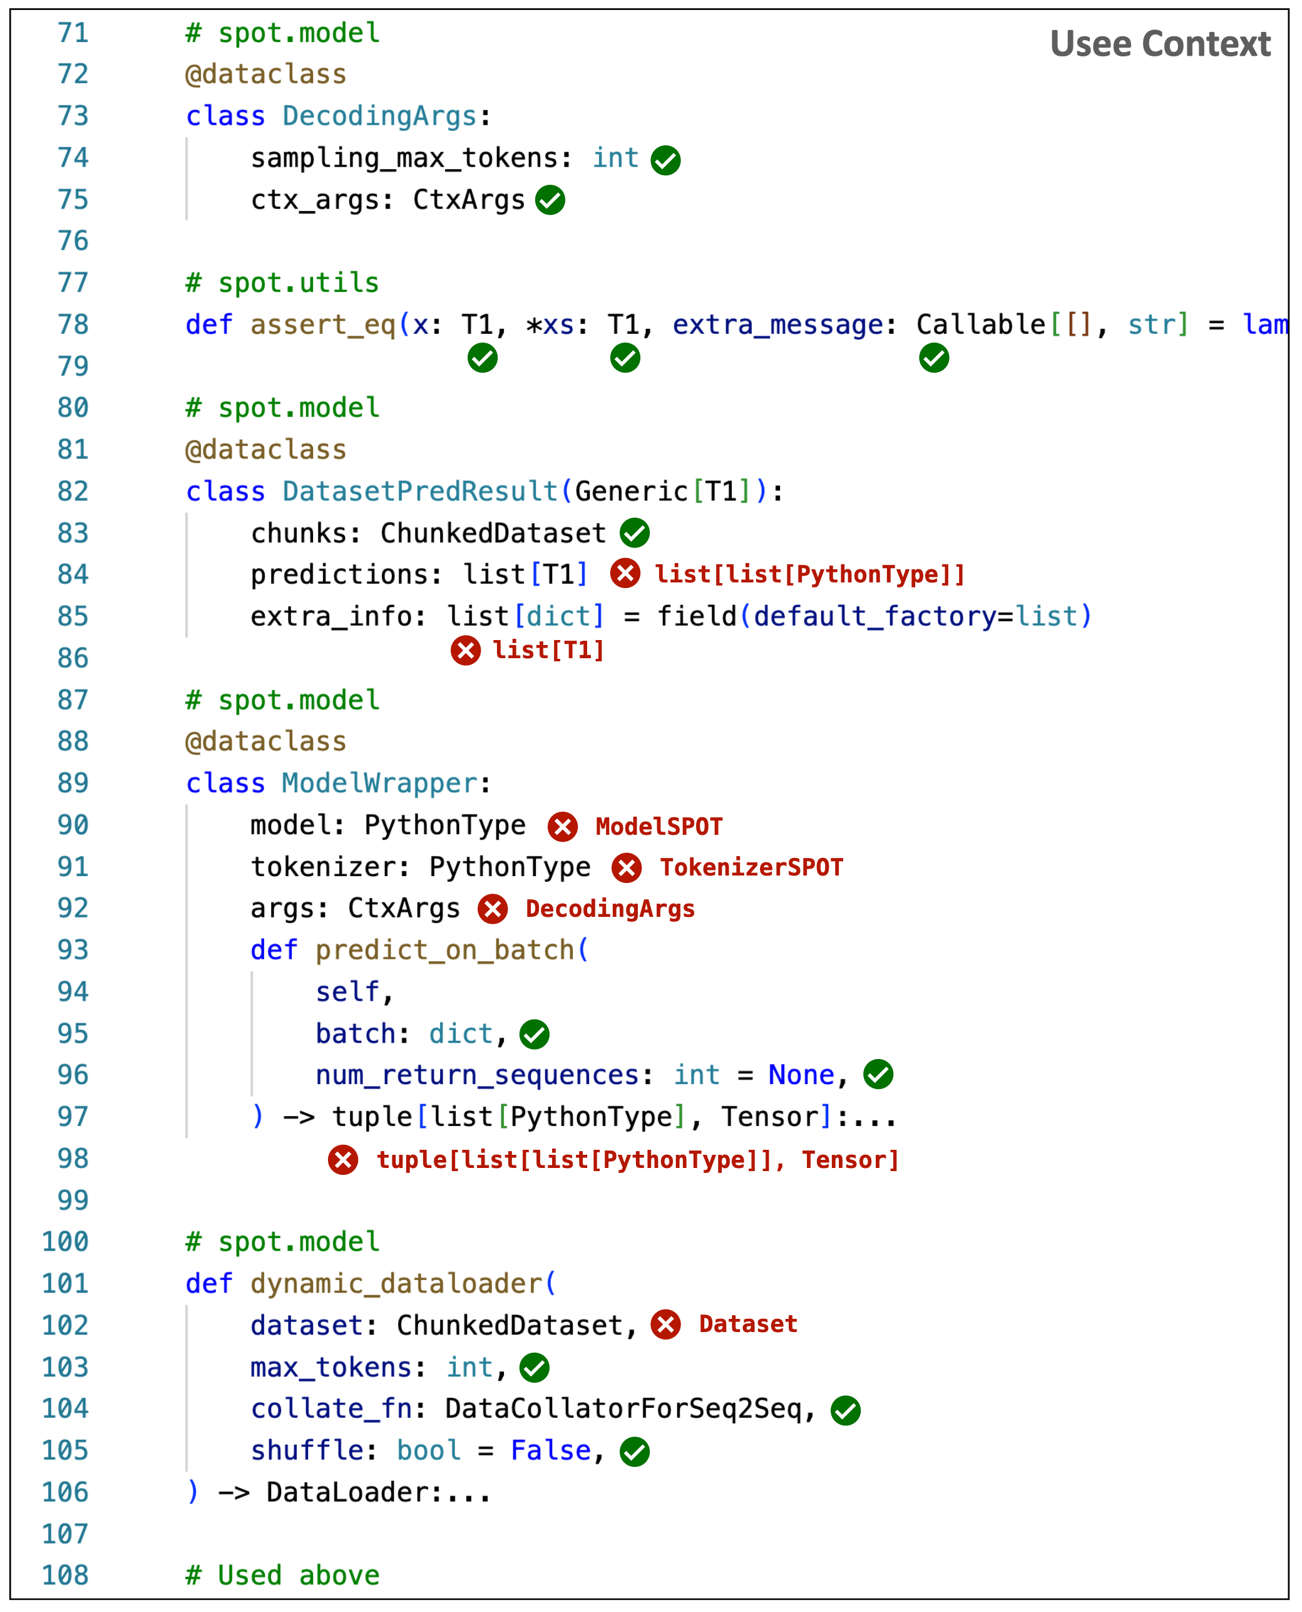Click red annotation 'ModelSPOT'

pyautogui.click(x=659, y=826)
